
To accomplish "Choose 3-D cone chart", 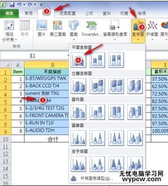I will coord(135,138).
